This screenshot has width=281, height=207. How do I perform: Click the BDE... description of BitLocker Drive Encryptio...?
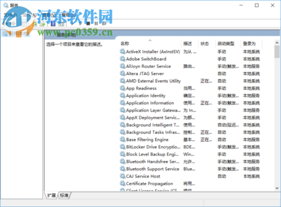[x=189, y=147]
